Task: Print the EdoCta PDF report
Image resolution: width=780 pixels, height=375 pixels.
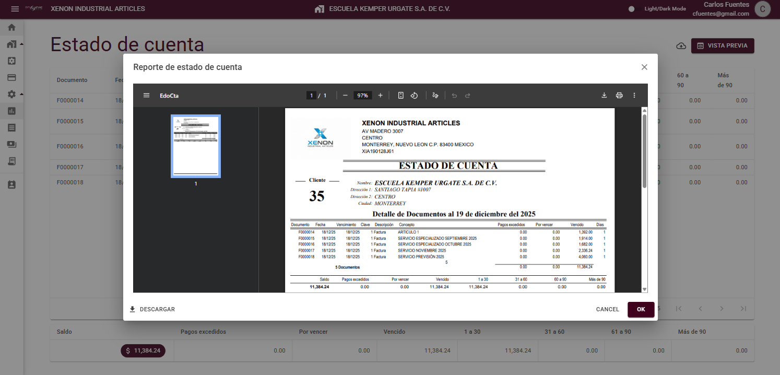Action: click(x=619, y=96)
